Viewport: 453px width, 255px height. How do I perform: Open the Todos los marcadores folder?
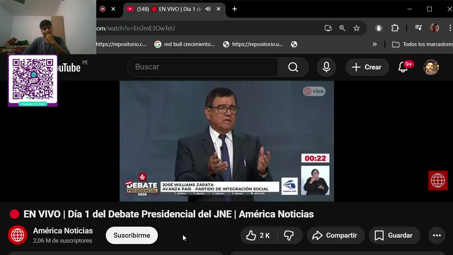point(423,44)
